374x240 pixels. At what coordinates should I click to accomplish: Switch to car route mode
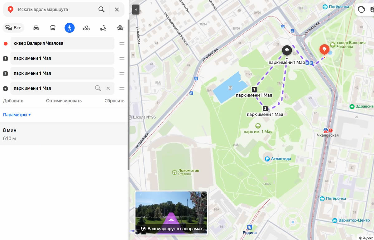click(x=36, y=28)
